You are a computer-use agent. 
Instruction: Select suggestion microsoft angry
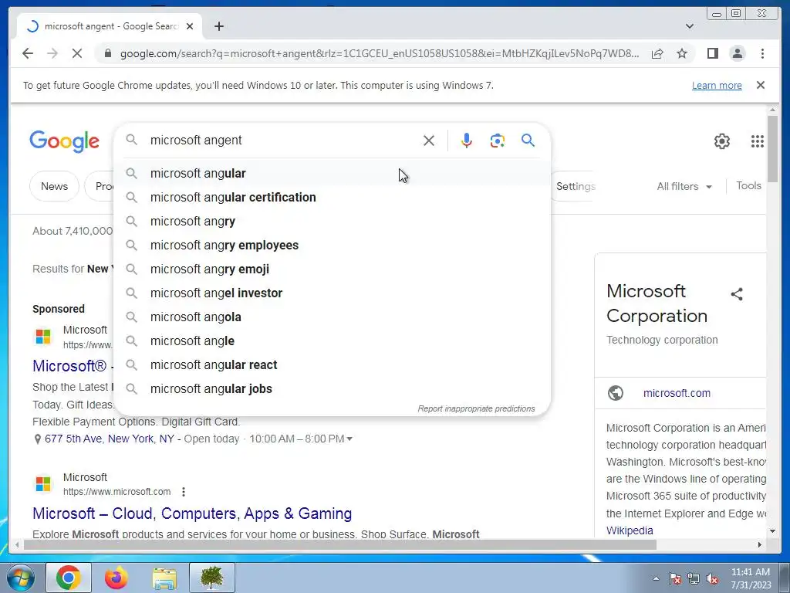click(333, 222)
